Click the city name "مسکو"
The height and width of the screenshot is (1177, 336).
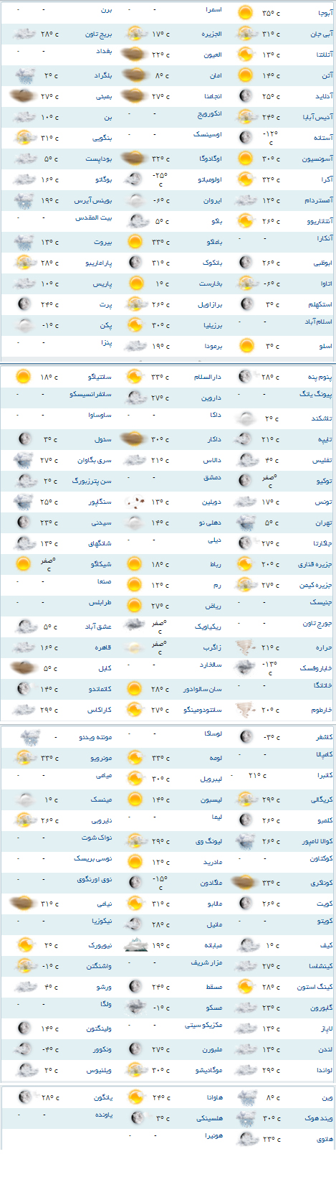214,1008
